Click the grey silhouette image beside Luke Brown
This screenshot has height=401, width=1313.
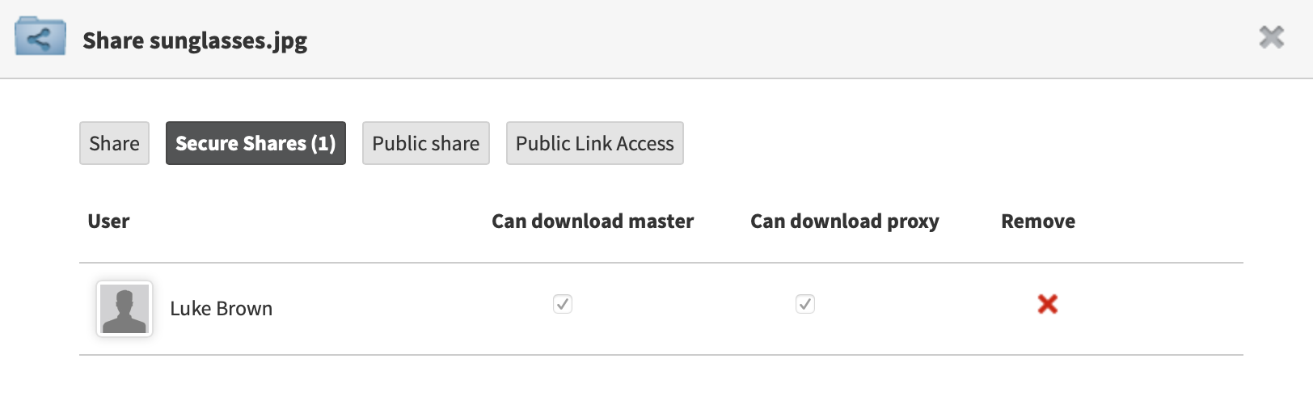click(125, 309)
